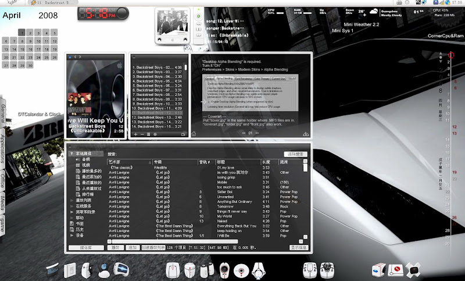The width and height of the screenshot is (465, 281).
Task: Open the CD disc dock icon
Action: pyautogui.click(x=241, y=271)
